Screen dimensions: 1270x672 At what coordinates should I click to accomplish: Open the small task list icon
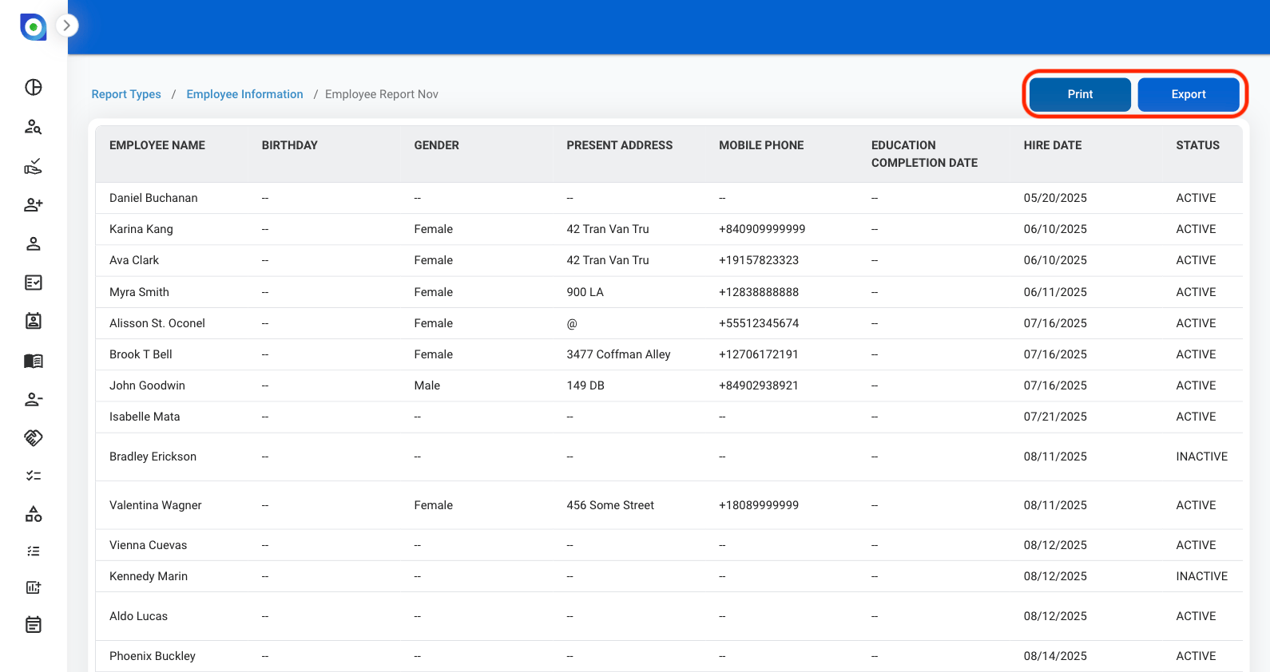(x=34, y=551)
